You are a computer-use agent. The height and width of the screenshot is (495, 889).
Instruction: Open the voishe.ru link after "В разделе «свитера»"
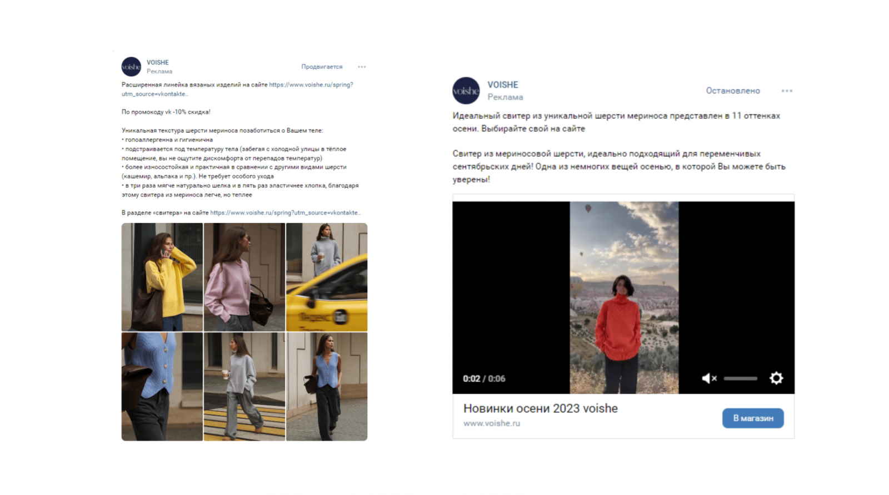[x=285, y=213]
